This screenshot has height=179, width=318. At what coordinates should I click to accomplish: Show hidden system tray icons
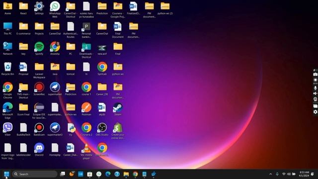pyautogui.click(x=270, y=174)
